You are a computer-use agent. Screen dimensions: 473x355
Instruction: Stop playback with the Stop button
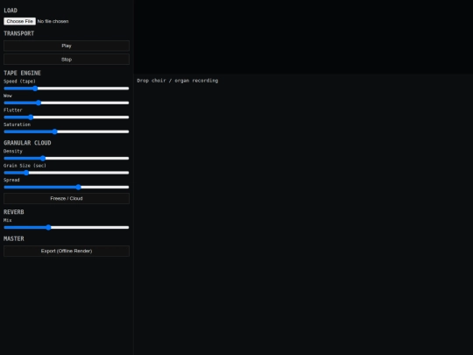67,60
